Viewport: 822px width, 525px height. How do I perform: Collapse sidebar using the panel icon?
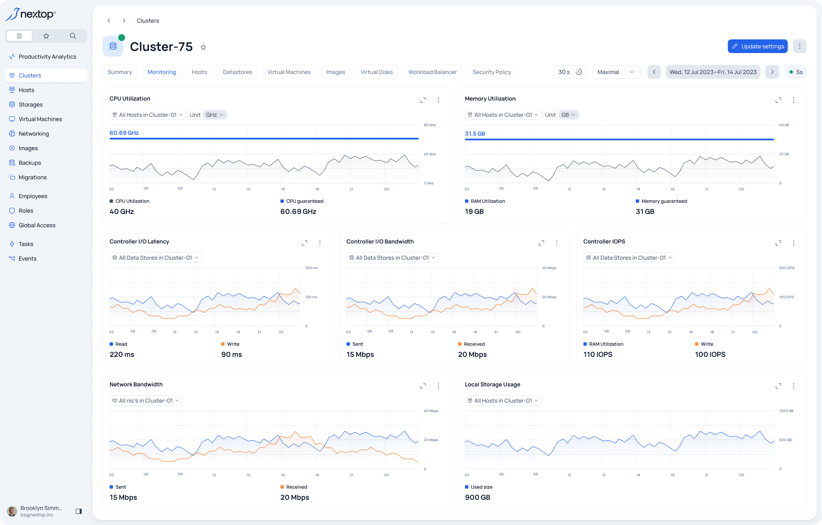pos(79,511)
